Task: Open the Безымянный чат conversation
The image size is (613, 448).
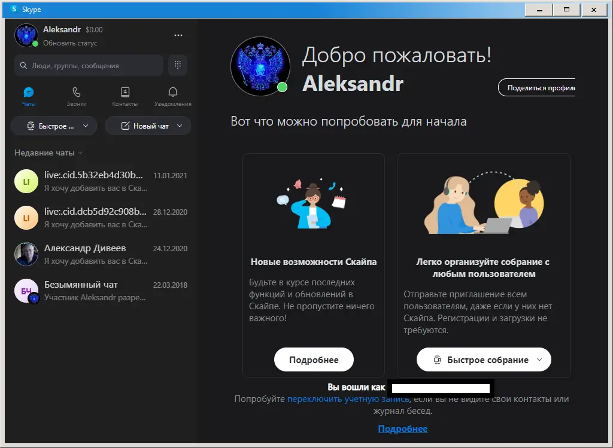Action: point(101,291)
